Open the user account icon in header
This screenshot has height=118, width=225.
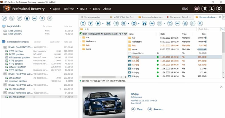(212, 9)
